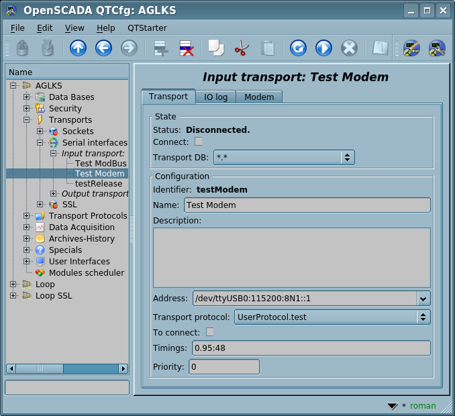Click the Name column header in tree
This screenshot has height=416, width=455.
(67, 72)
